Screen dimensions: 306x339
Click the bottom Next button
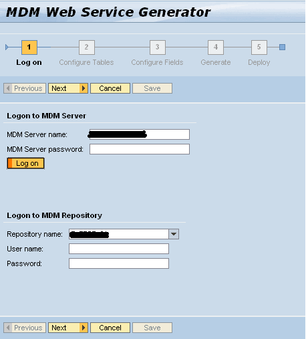pyautogui.click(x=68, y=328)
